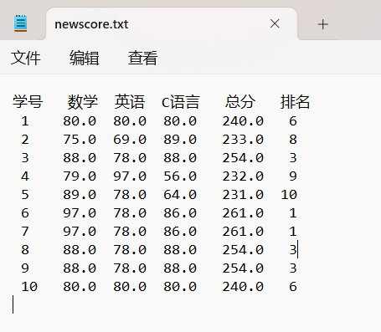381x332 pixels.
Task: Close the newscore.txt tab
Action: click(x=275, y=23)
